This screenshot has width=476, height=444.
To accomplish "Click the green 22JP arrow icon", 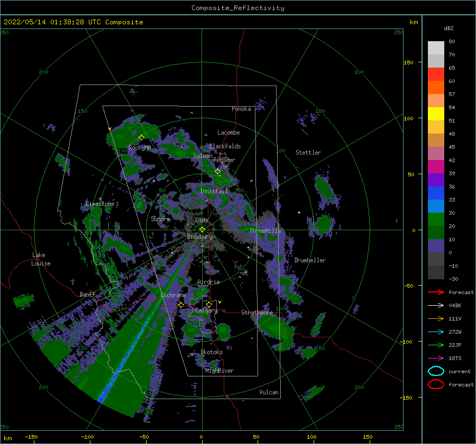I will (x=436, y=345).
